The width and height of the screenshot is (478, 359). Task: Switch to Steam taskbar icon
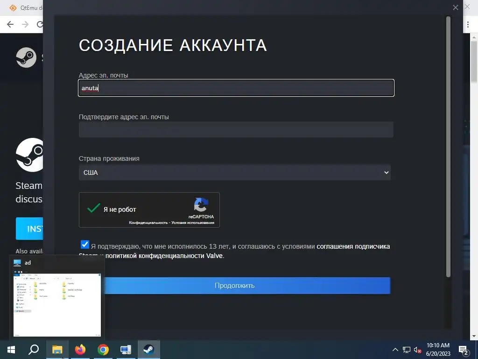[149, 350]
